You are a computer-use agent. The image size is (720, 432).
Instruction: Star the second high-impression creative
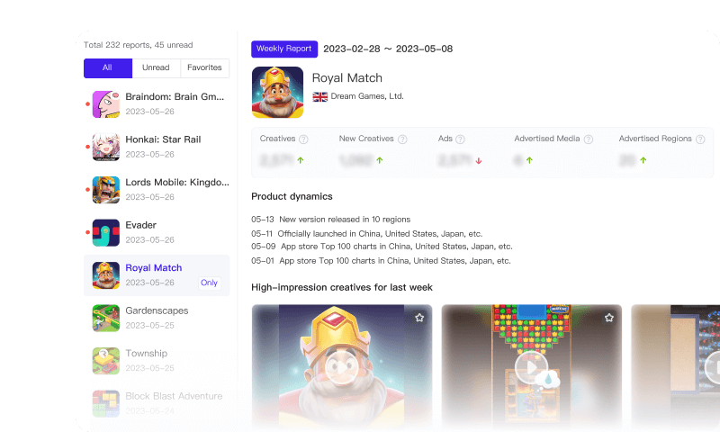coord(609,318)
